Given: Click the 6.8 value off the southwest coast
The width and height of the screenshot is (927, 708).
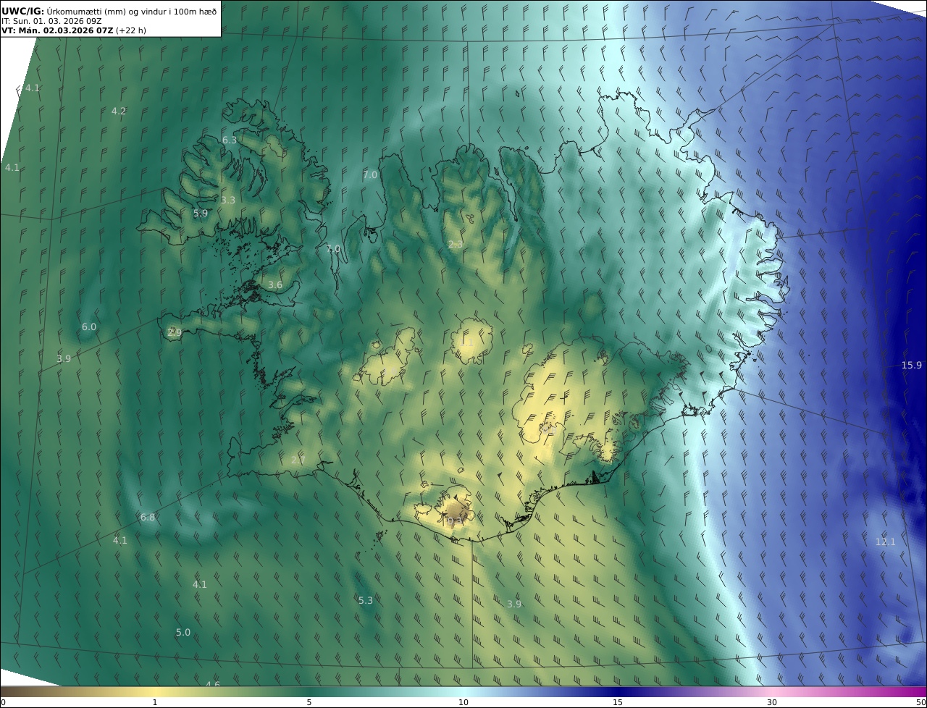Looking at the screenshot, I should coord(148,517).
